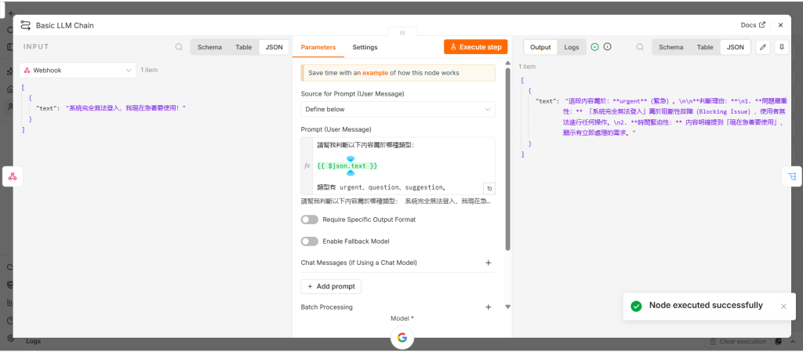Switch output view to JSON
The height and width of the screenshot is (352, 803).
736,47
